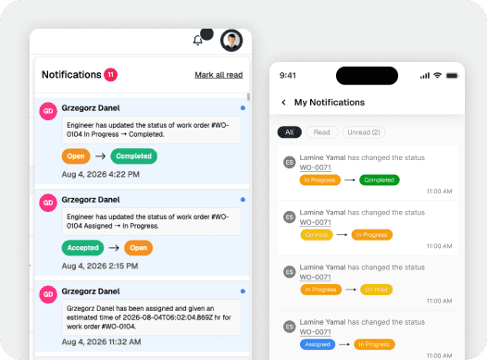
Task: Click the GD avatar on the 11:32 AM notification
Action: [48, 294]
